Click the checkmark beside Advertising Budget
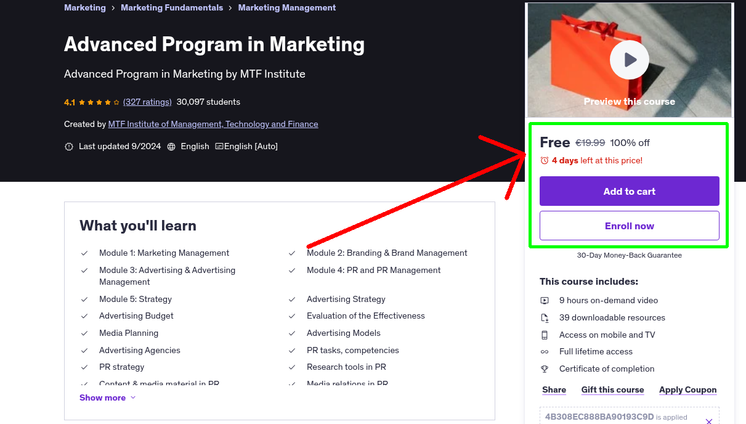This screenshot has width=746, height=424. click(x=84, y=316)
